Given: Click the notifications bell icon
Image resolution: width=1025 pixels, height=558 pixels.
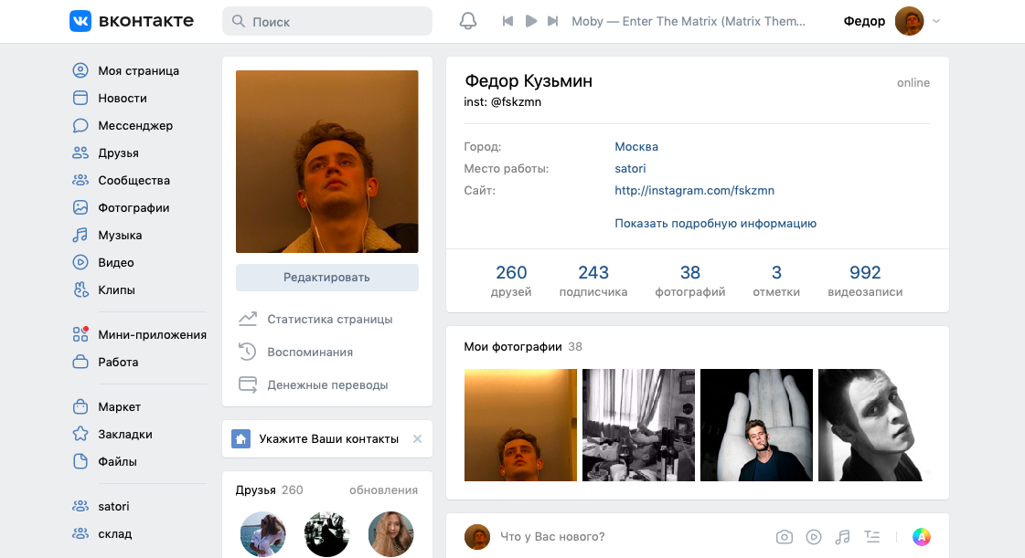Looking at the screenshot, I should [x=468, y=21].
